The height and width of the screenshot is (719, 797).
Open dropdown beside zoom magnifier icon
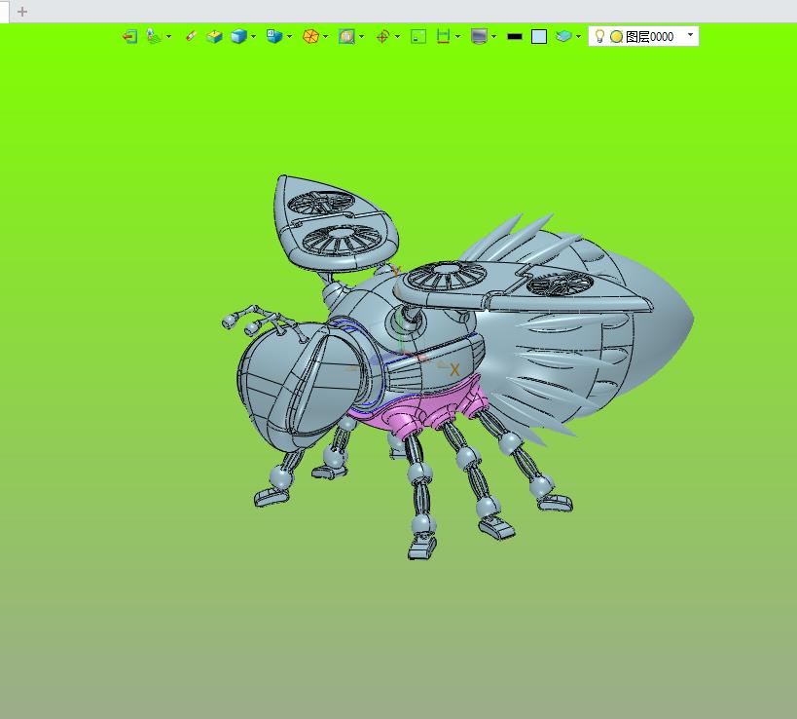pos(361,37)
